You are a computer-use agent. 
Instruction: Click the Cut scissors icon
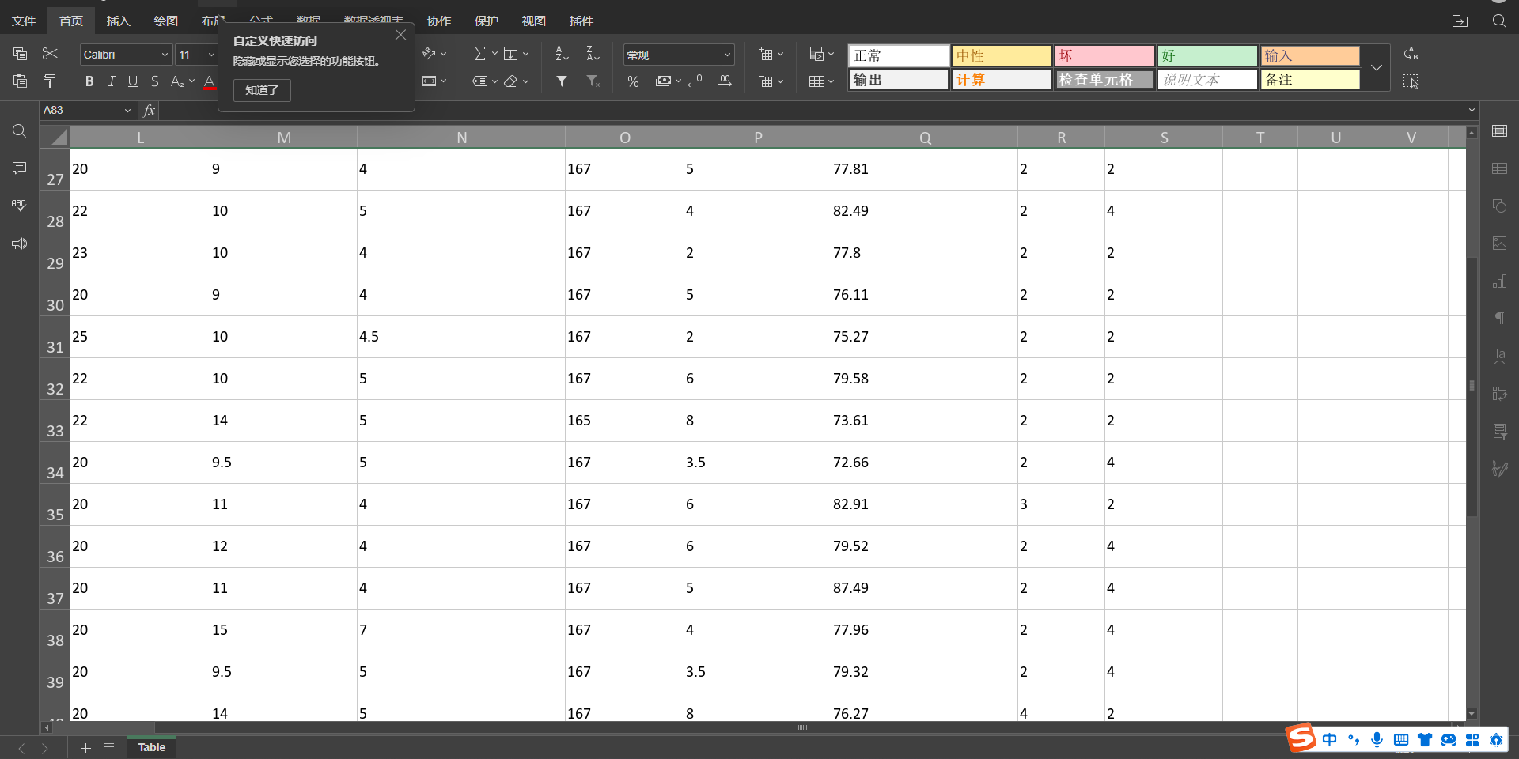click(50, 54)
